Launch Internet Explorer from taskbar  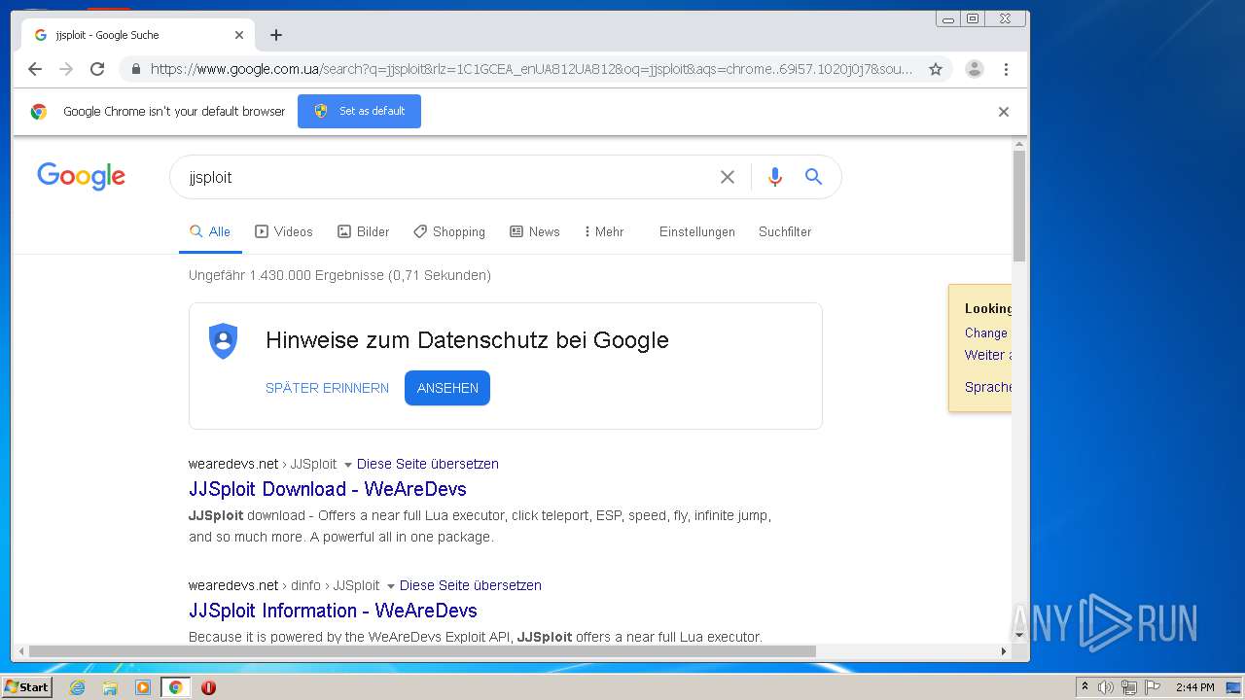coord(77,687)
